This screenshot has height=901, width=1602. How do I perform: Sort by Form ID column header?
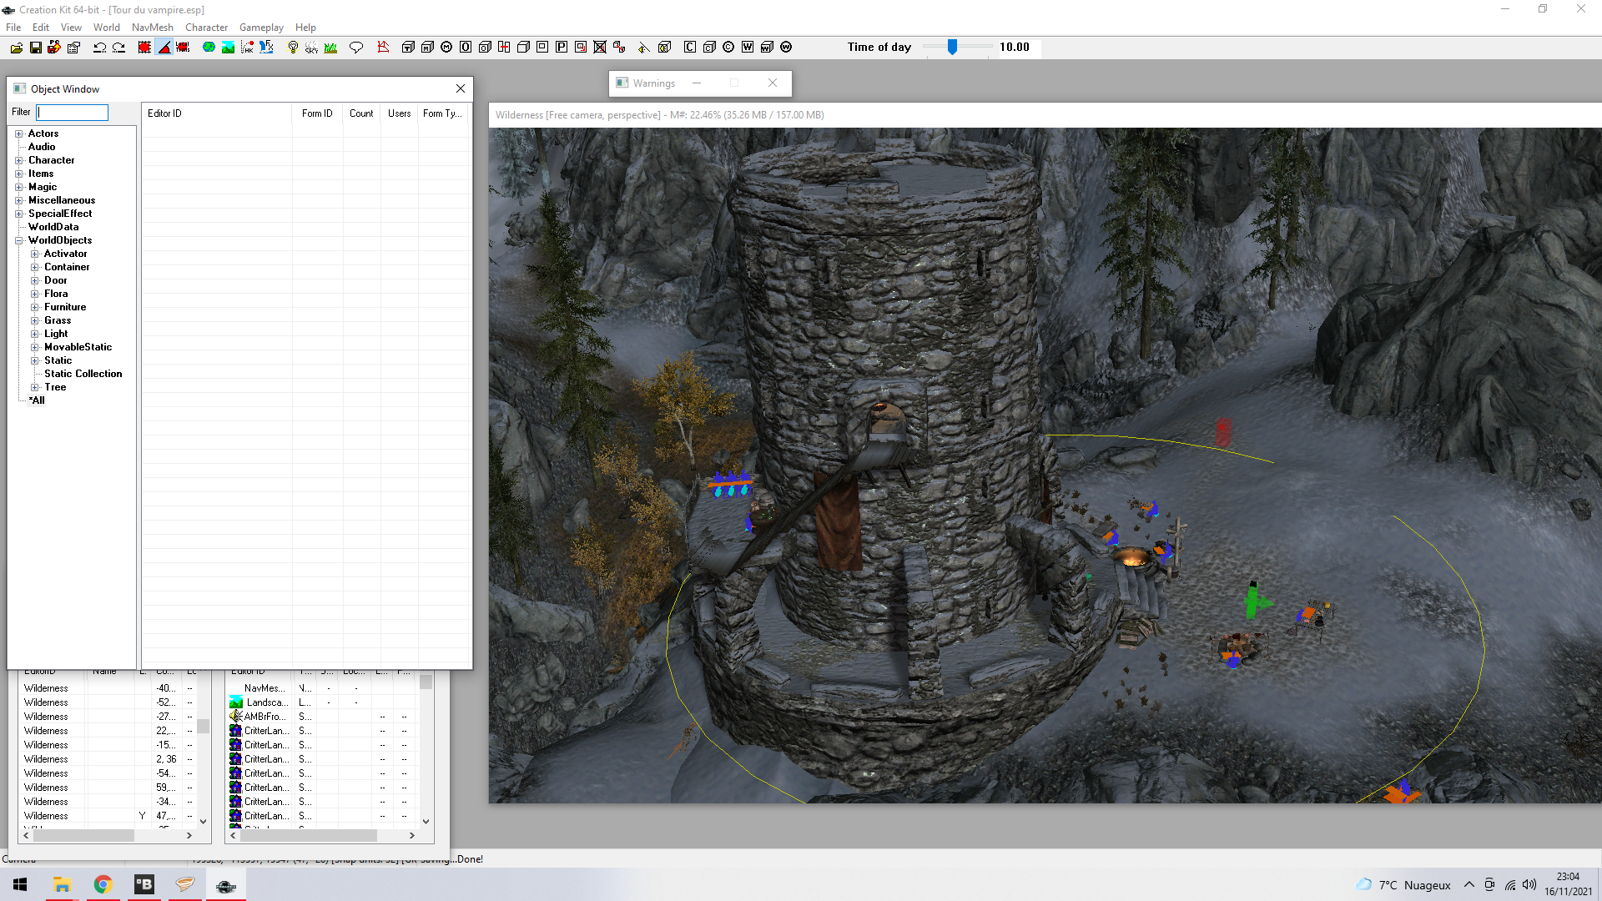[x=317, y=113]
